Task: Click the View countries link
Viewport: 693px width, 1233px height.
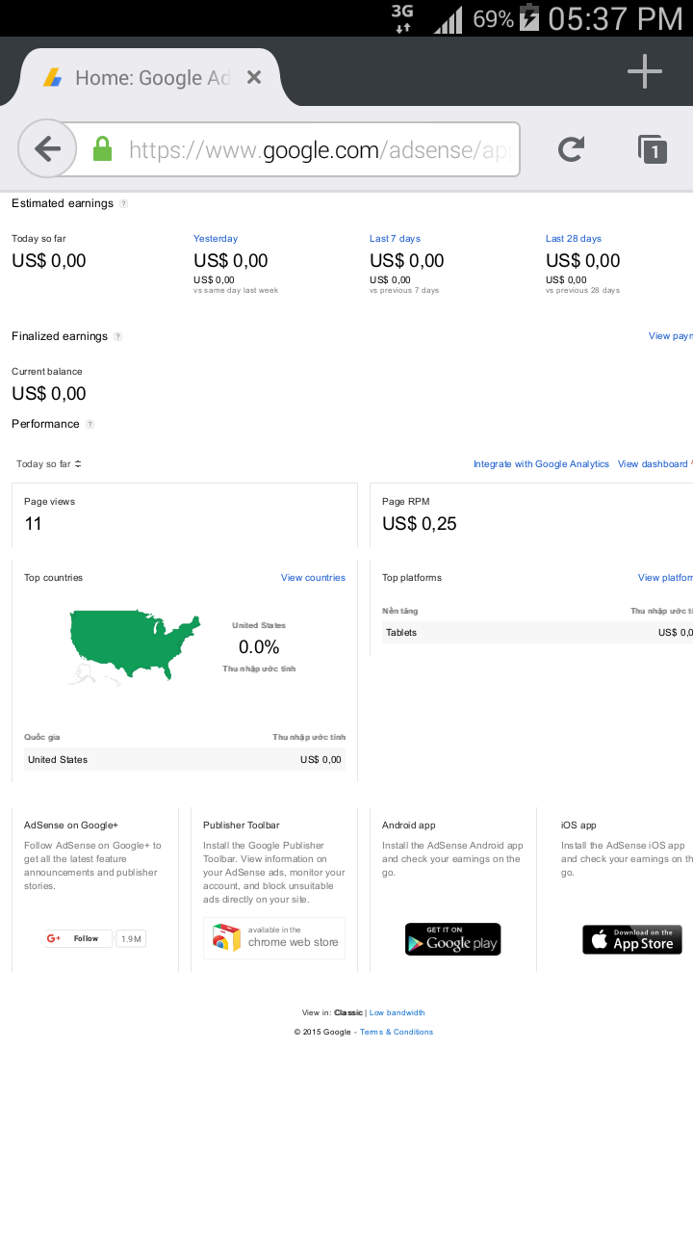Action: point(313,578)
